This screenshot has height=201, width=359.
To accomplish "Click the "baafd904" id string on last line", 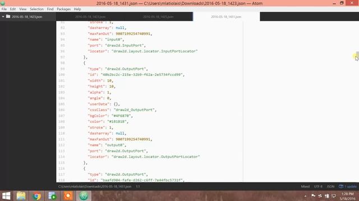I will click(x=142, y=180).
